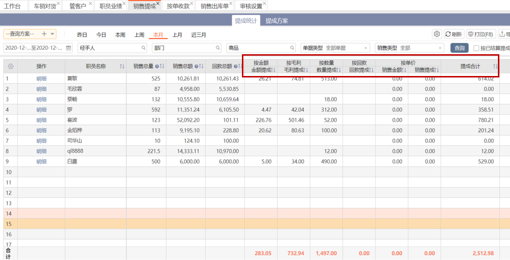This screenshot has width=510, height=260.
Task: Switch to the 销售出库单 tab
Action: (214, 6)
